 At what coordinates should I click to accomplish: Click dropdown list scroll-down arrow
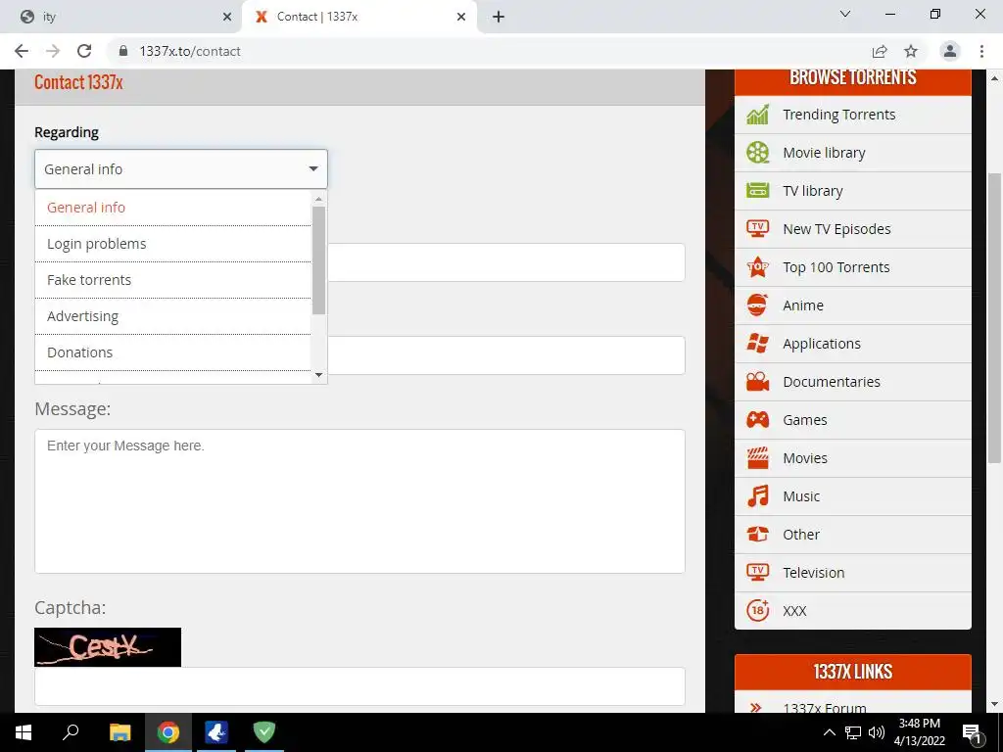point(318,375)
